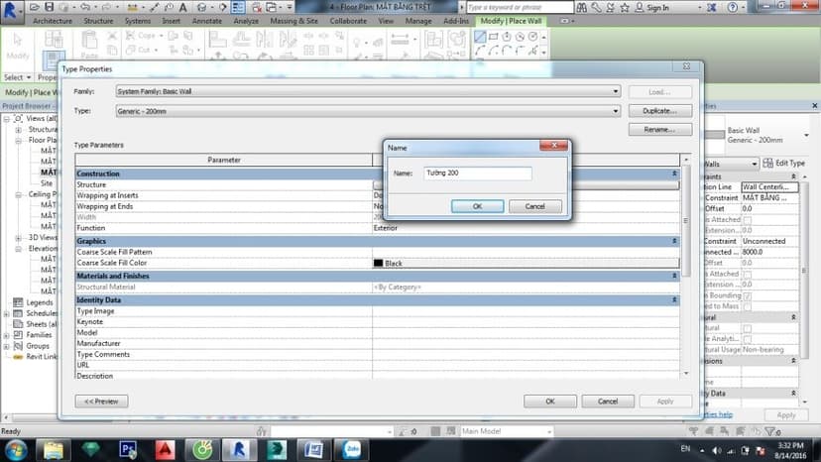The height and width of the screenshot is (462, 821).
Task: Toggle the Enable Analytical checkbox
Action: (x=748, y=339)
